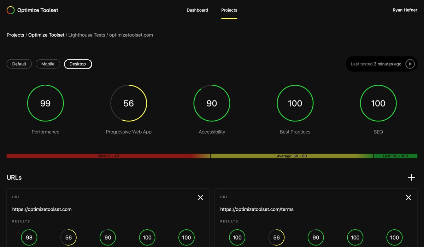Run a new test via play arrow icon

point(410,64)
